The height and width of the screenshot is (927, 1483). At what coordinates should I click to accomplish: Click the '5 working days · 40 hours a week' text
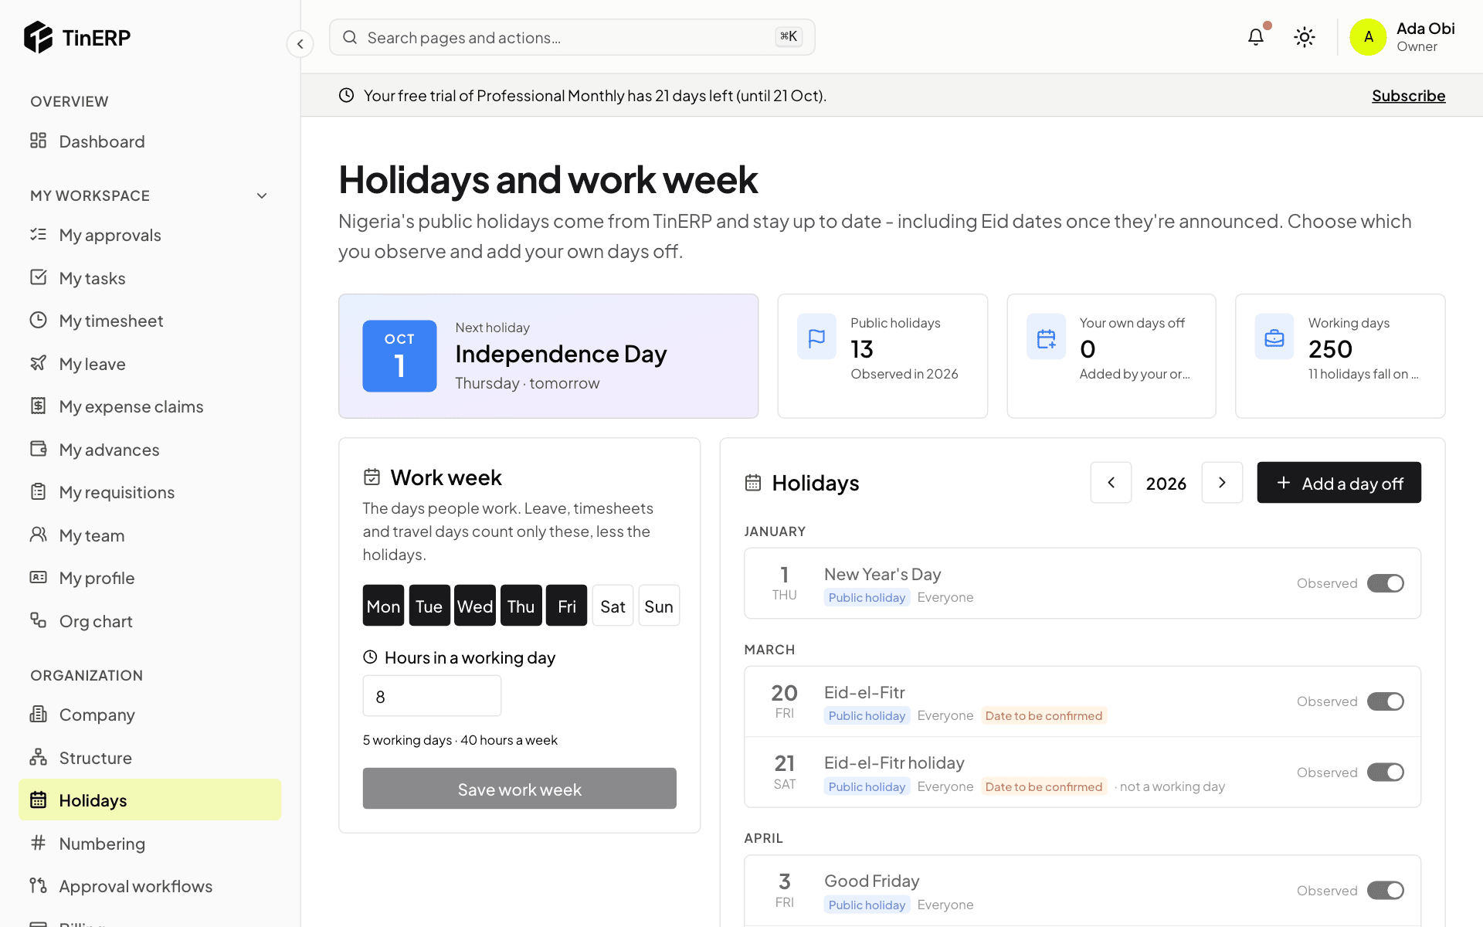(460, 740)
